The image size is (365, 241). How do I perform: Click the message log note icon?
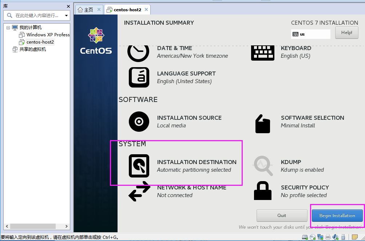(355, 237)
